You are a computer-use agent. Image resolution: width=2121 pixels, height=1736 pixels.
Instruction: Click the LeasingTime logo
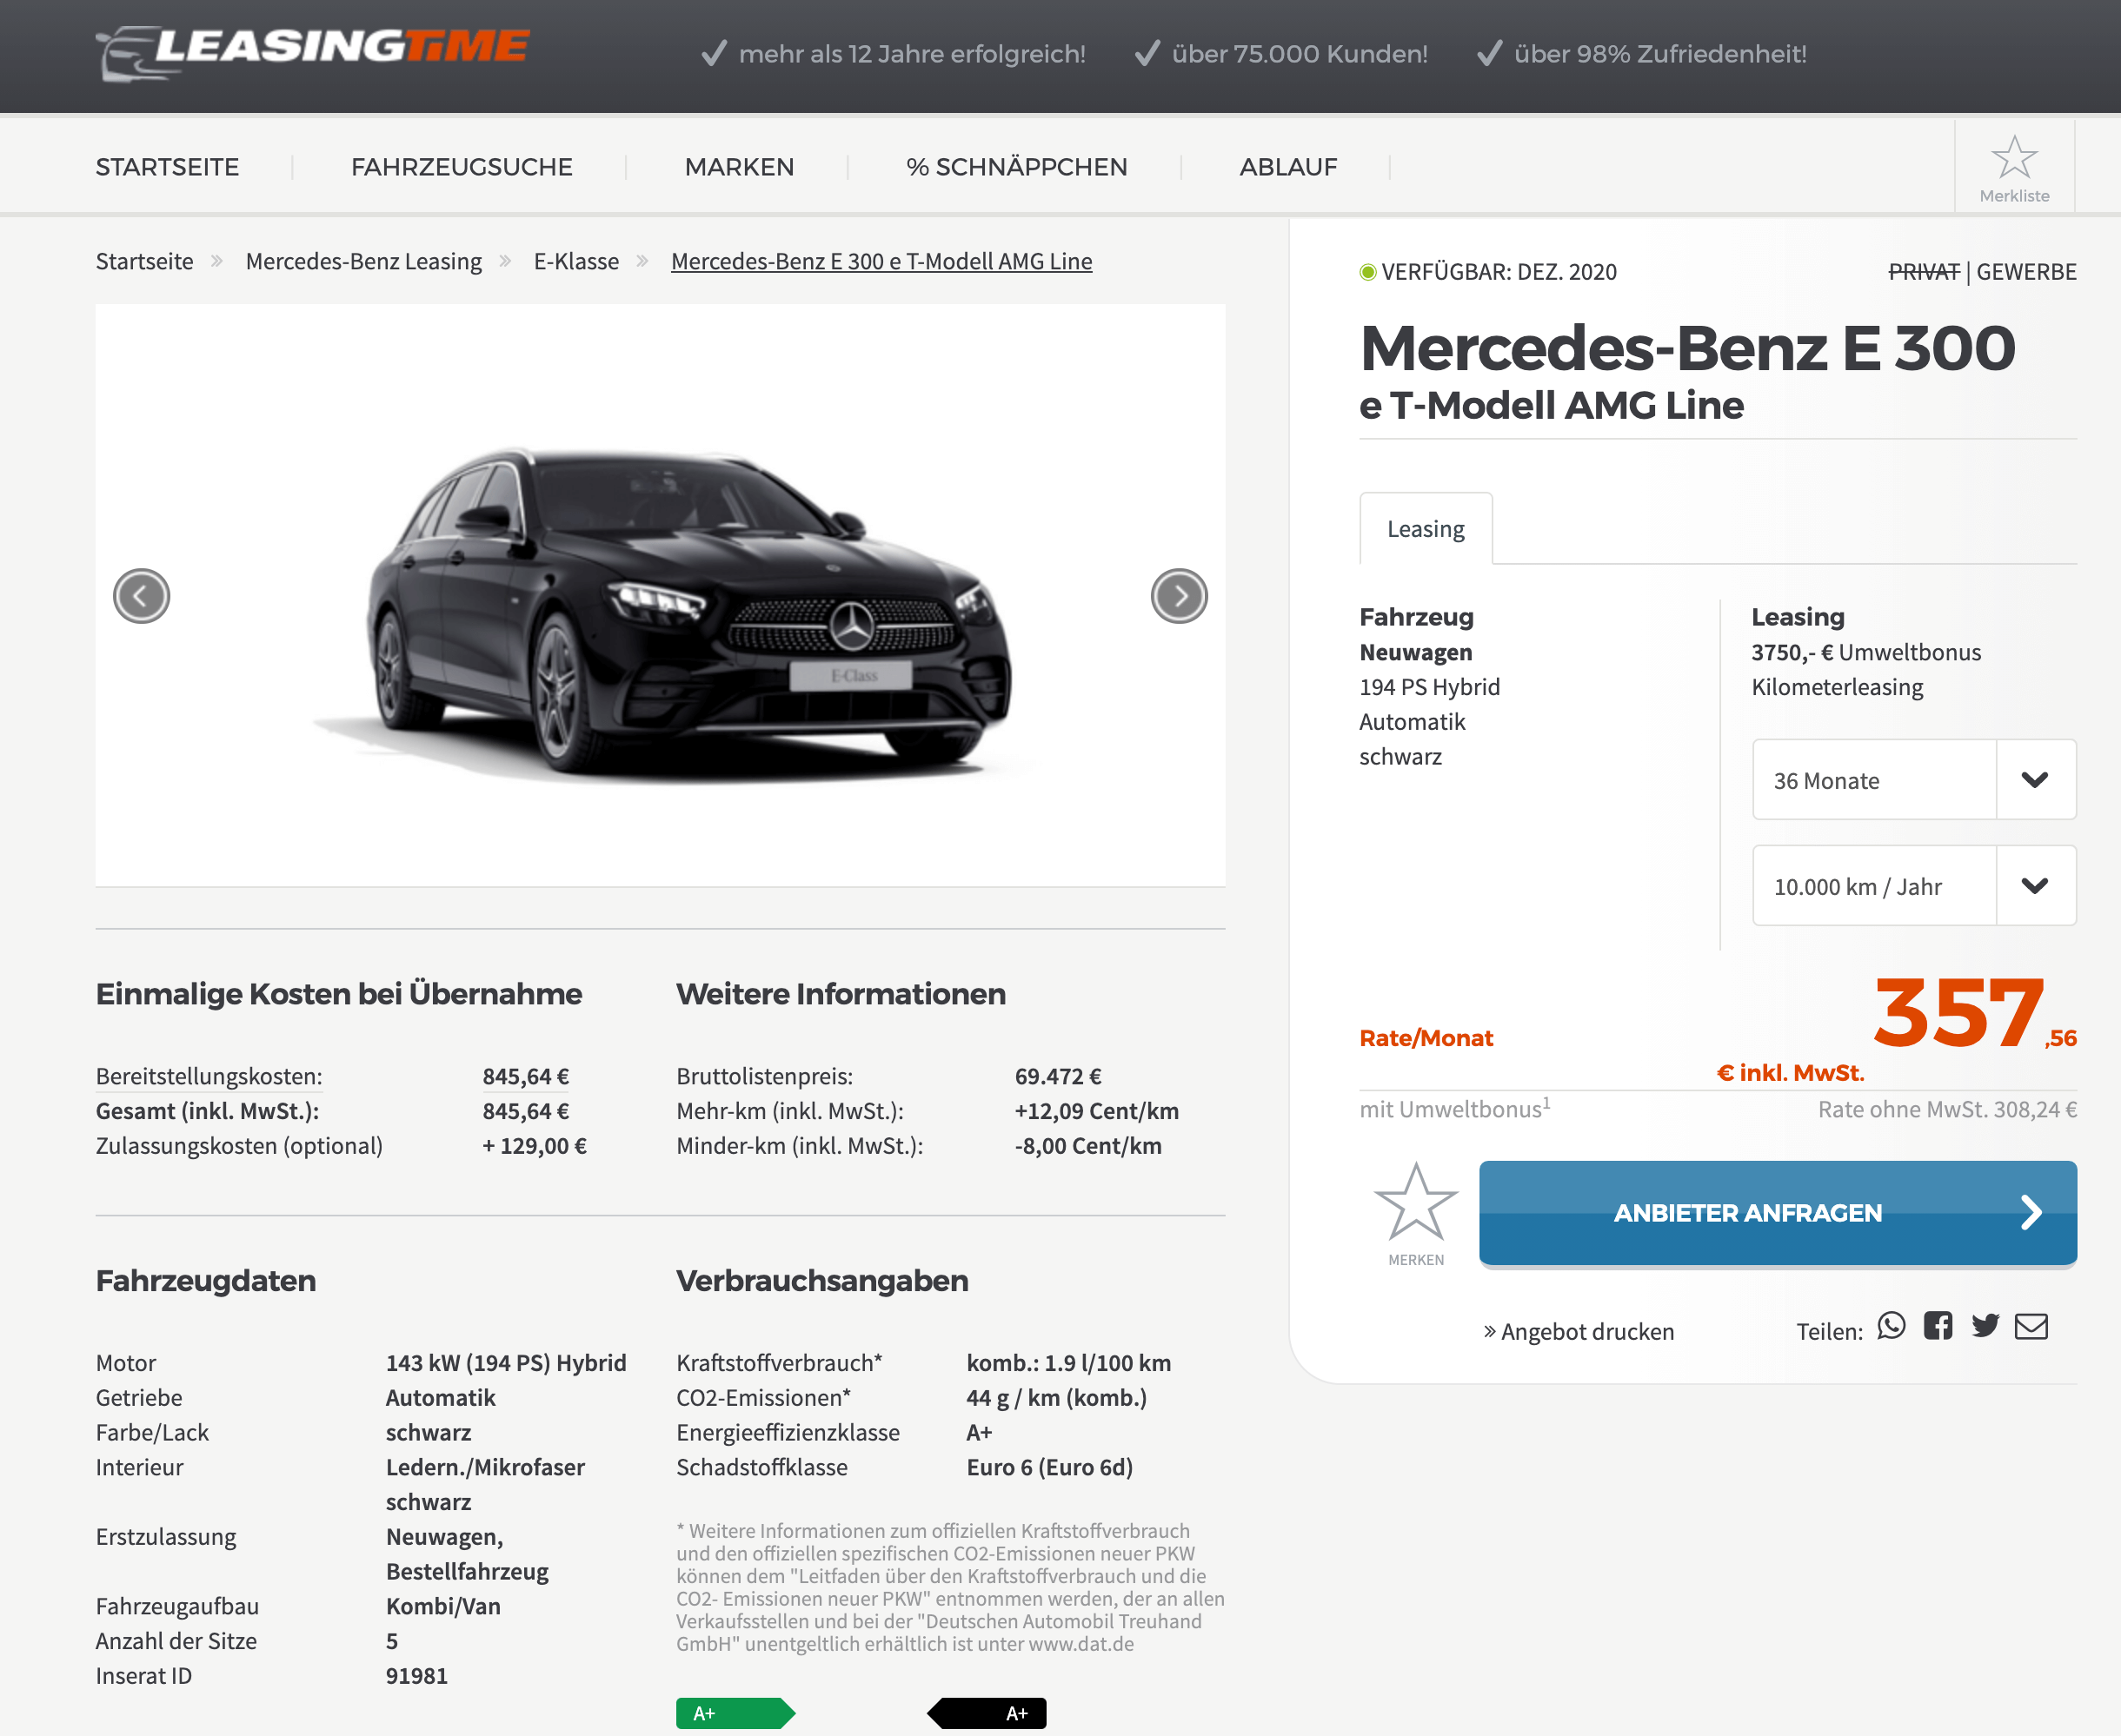pyautogui.click(x=312, y=52)
